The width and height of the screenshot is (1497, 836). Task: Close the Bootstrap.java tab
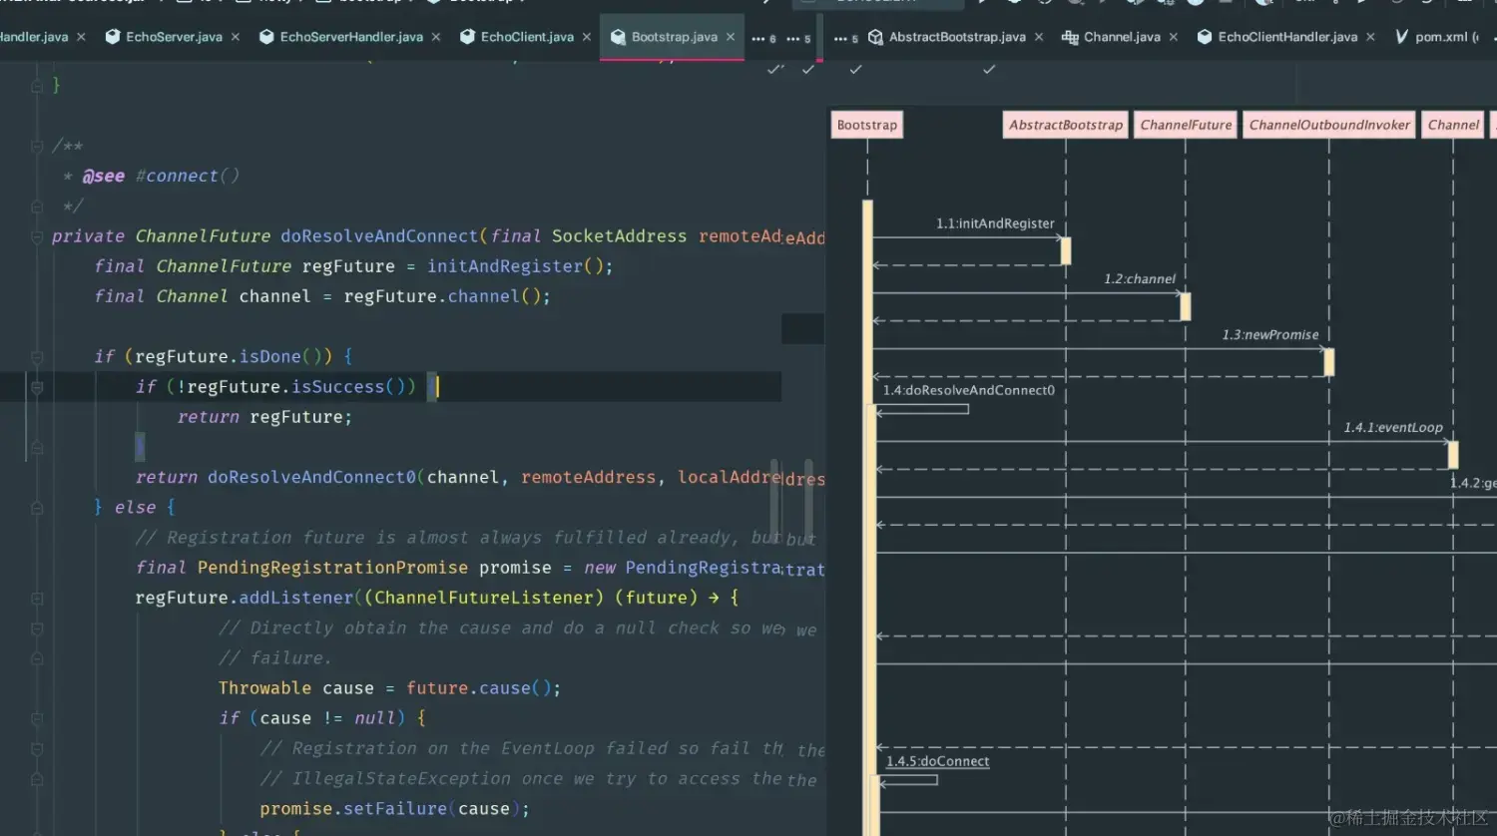pyautogui.click(x=731, y=37)
